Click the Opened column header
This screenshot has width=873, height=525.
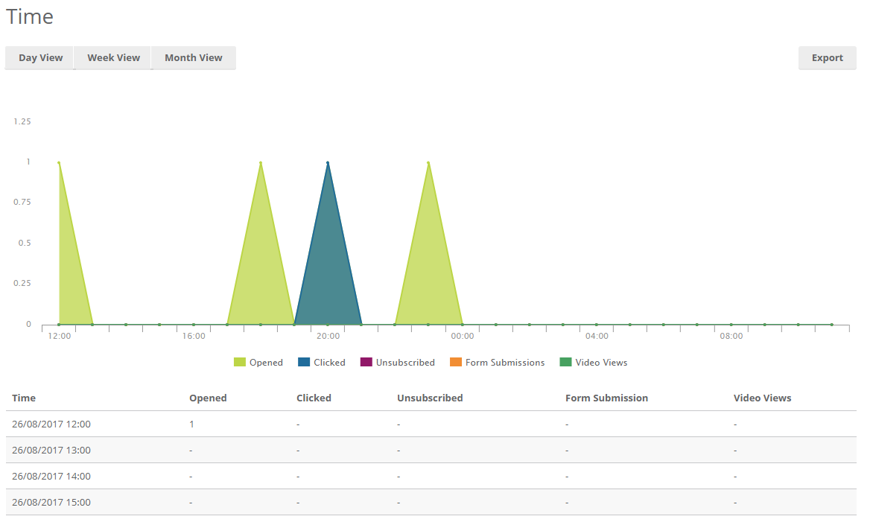[208, 398]
